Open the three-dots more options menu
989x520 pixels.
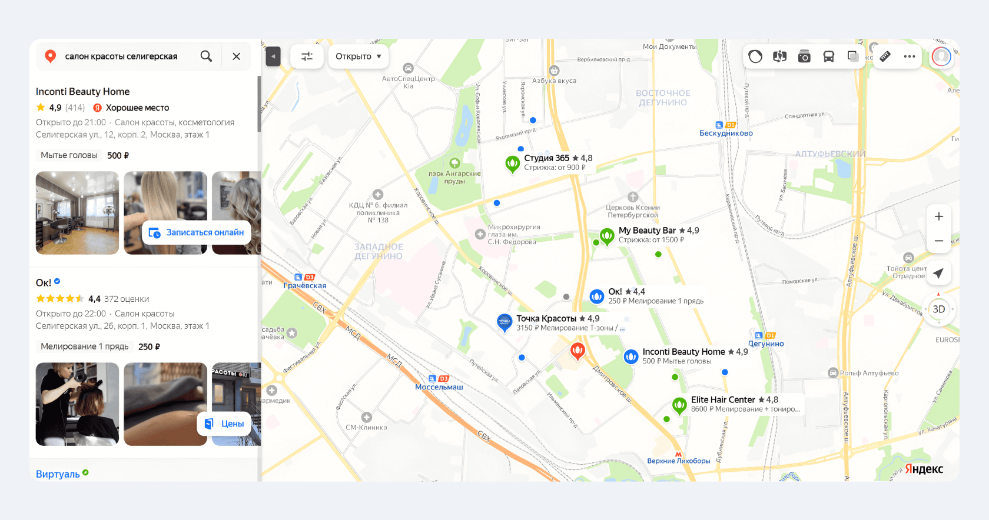910,56
